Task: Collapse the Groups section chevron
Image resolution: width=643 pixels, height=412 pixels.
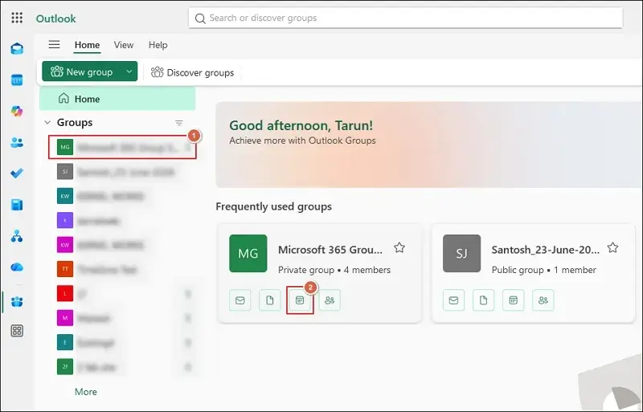Action: click(47, 123)
